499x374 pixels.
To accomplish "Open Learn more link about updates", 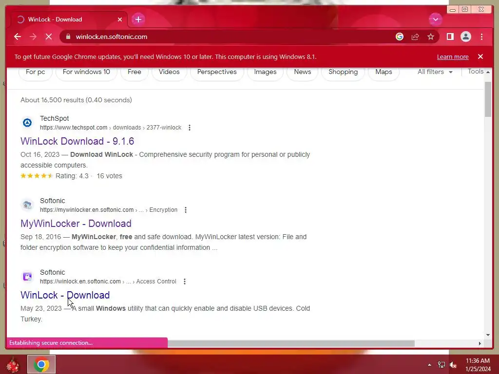I will pos(453,57).
